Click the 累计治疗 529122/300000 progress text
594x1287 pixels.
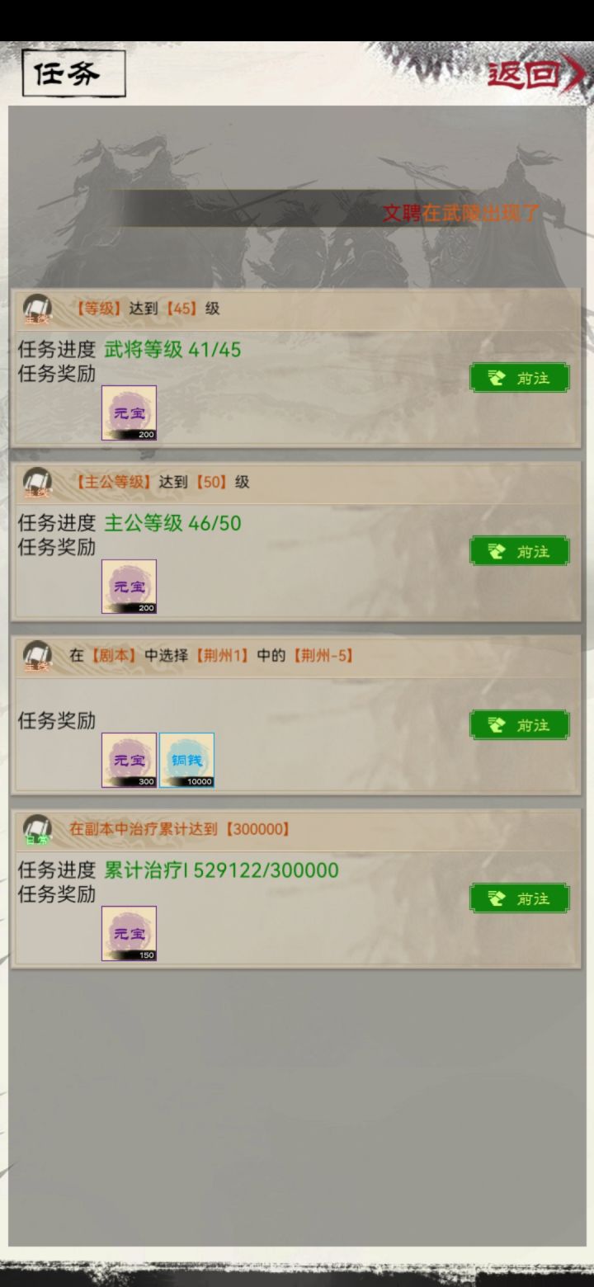click(x=221, y=870)
